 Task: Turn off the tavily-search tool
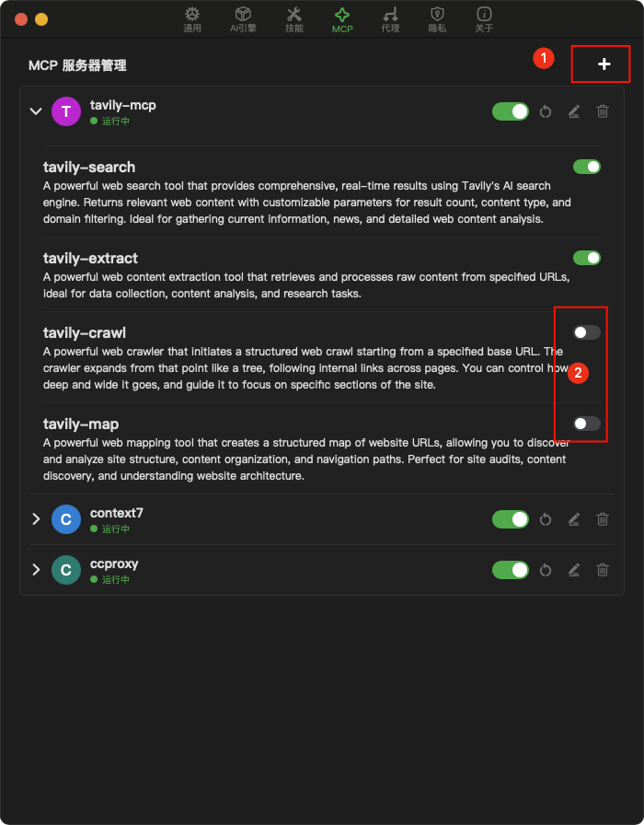(587, 167)
